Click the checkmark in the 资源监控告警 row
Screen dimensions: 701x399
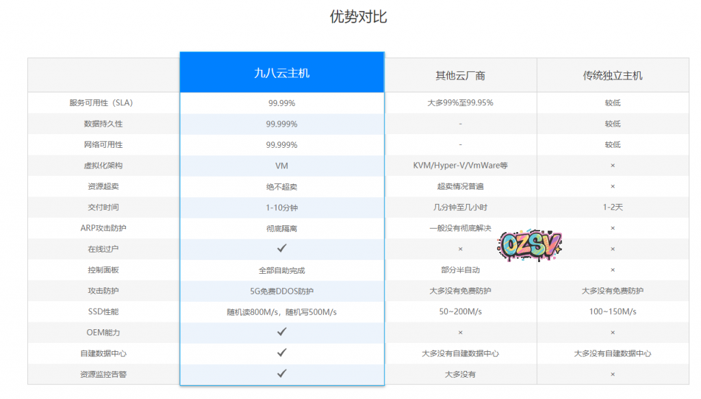click(281, 374)
